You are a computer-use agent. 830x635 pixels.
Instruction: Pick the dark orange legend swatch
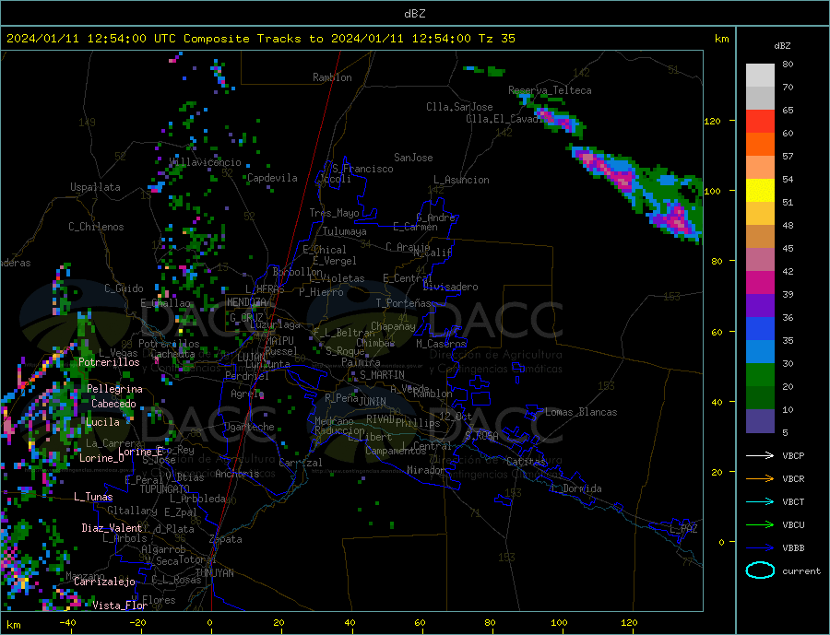pos(760,145)
